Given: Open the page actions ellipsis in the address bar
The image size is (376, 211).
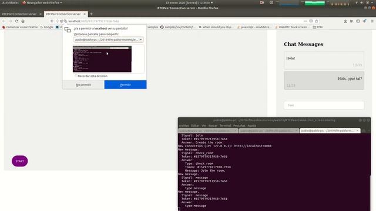Looking at the screenshot, I should (x=305, y=21).
